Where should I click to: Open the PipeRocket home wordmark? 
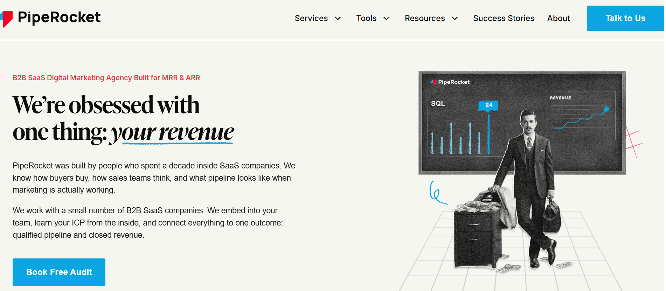(x=59, y=18)
